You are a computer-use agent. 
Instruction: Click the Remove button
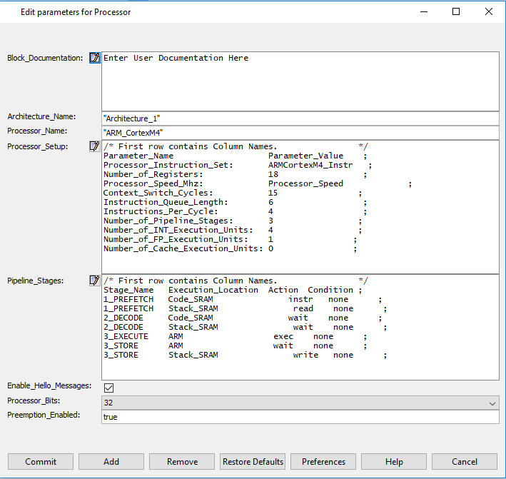click(182, 462)
